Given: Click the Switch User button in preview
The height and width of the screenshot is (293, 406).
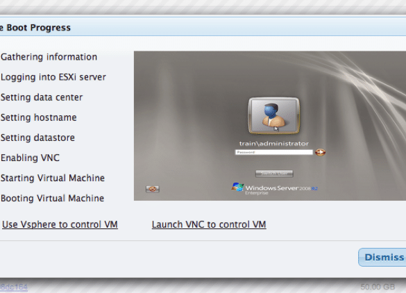Looking at the screenshot, I should pyautogui.click(x=274, y=174).
